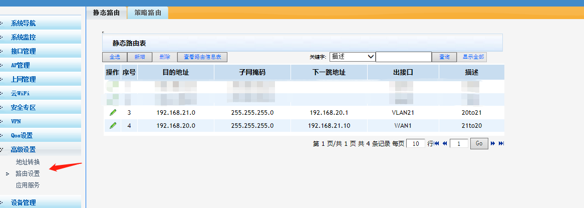Select subnet mask in row 3
The width and height of the screenshot is (584, 208).
pyautogui.click(x=252, y=112)
